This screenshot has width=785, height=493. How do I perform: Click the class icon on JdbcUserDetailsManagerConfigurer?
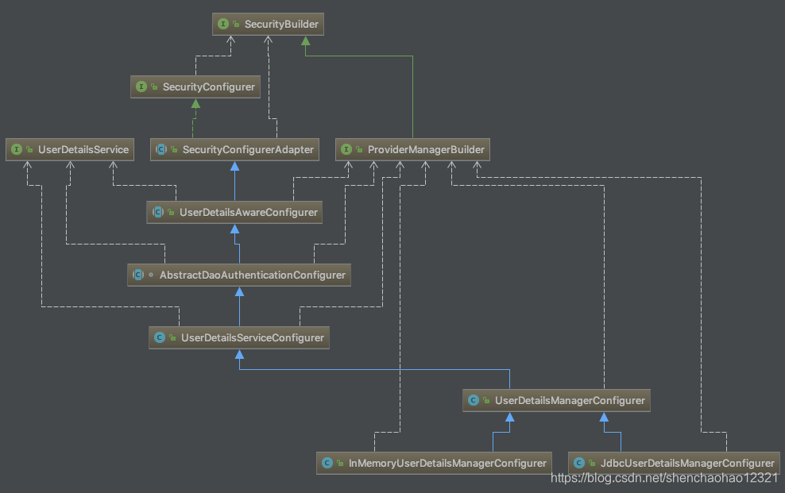(x=578, y=463)
